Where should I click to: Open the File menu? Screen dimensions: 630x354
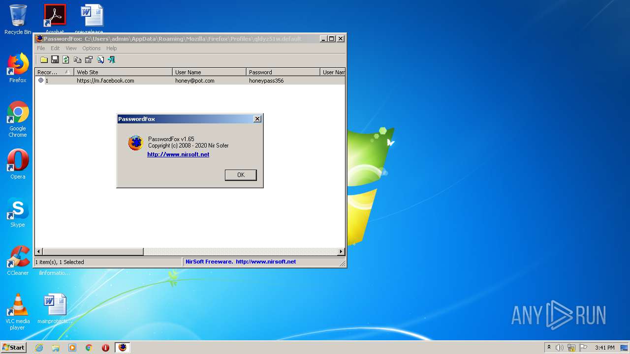pos(41,48)
